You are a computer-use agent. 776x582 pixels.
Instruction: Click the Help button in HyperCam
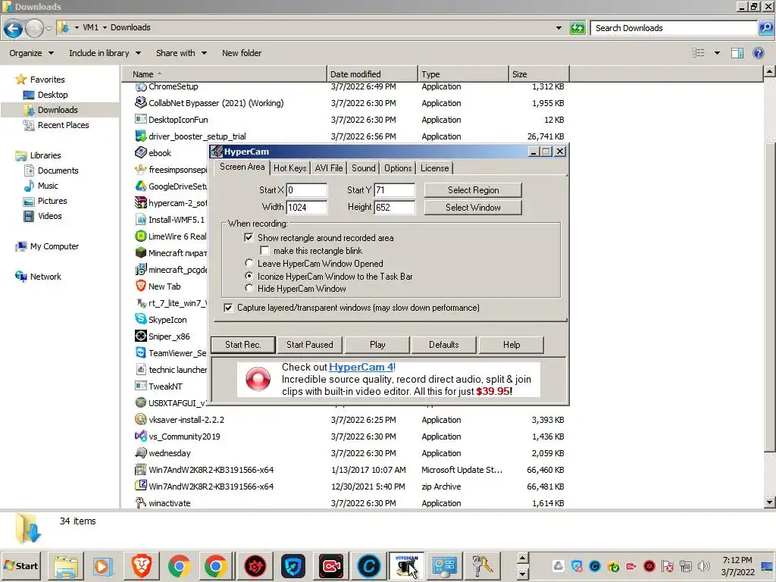point(512,345)
